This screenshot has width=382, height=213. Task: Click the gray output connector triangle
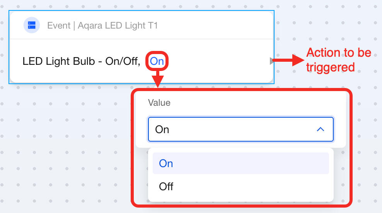coord(272,61)
